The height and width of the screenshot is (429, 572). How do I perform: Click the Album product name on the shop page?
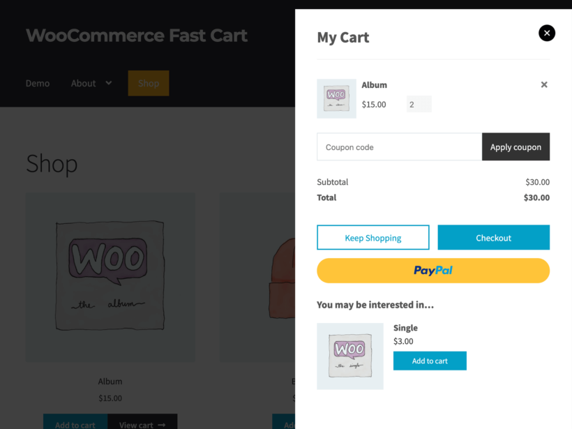pyautogui.click(x=110, y=381)
